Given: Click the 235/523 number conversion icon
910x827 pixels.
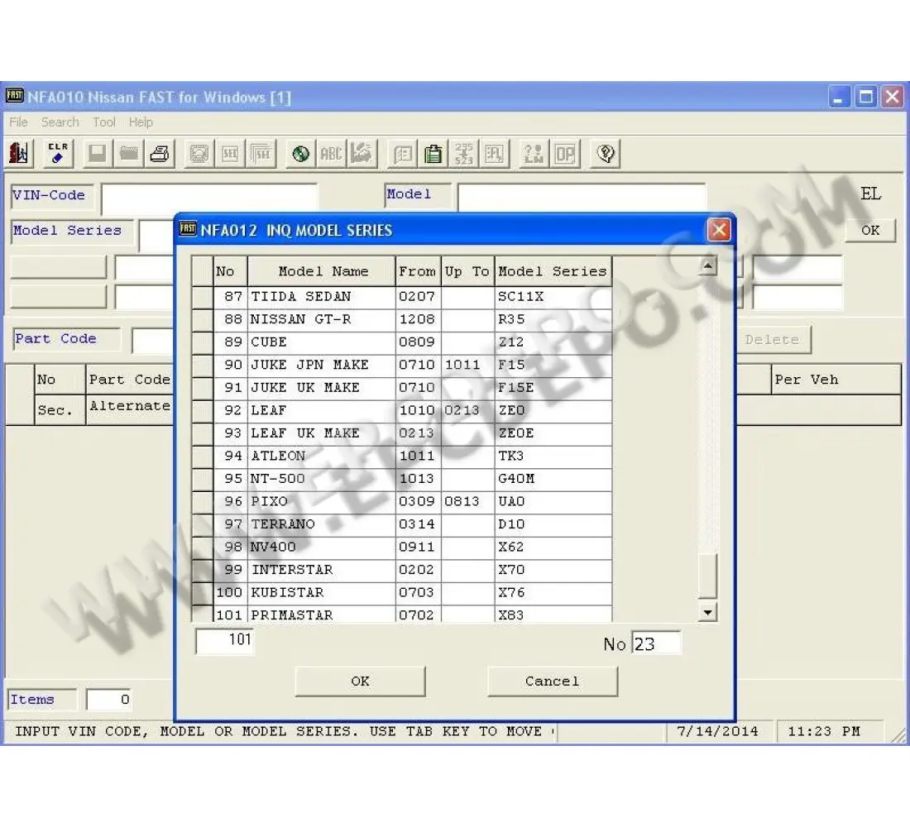Looking at the screenshot, I should pos(464,154).
